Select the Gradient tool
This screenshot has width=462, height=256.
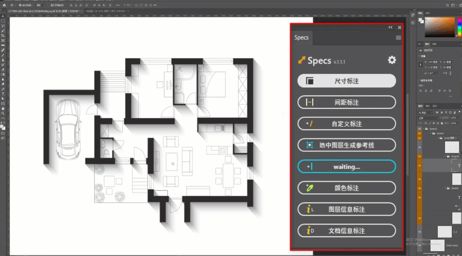pos(3,75)
